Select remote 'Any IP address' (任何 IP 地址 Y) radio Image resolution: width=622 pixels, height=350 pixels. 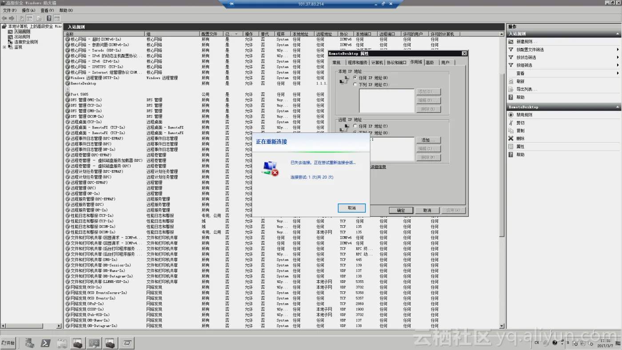pyautogui.click(x=355, y=126)
